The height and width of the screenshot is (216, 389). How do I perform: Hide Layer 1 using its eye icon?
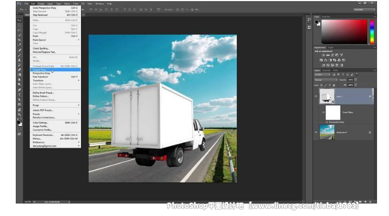click(x=316, y=96)
